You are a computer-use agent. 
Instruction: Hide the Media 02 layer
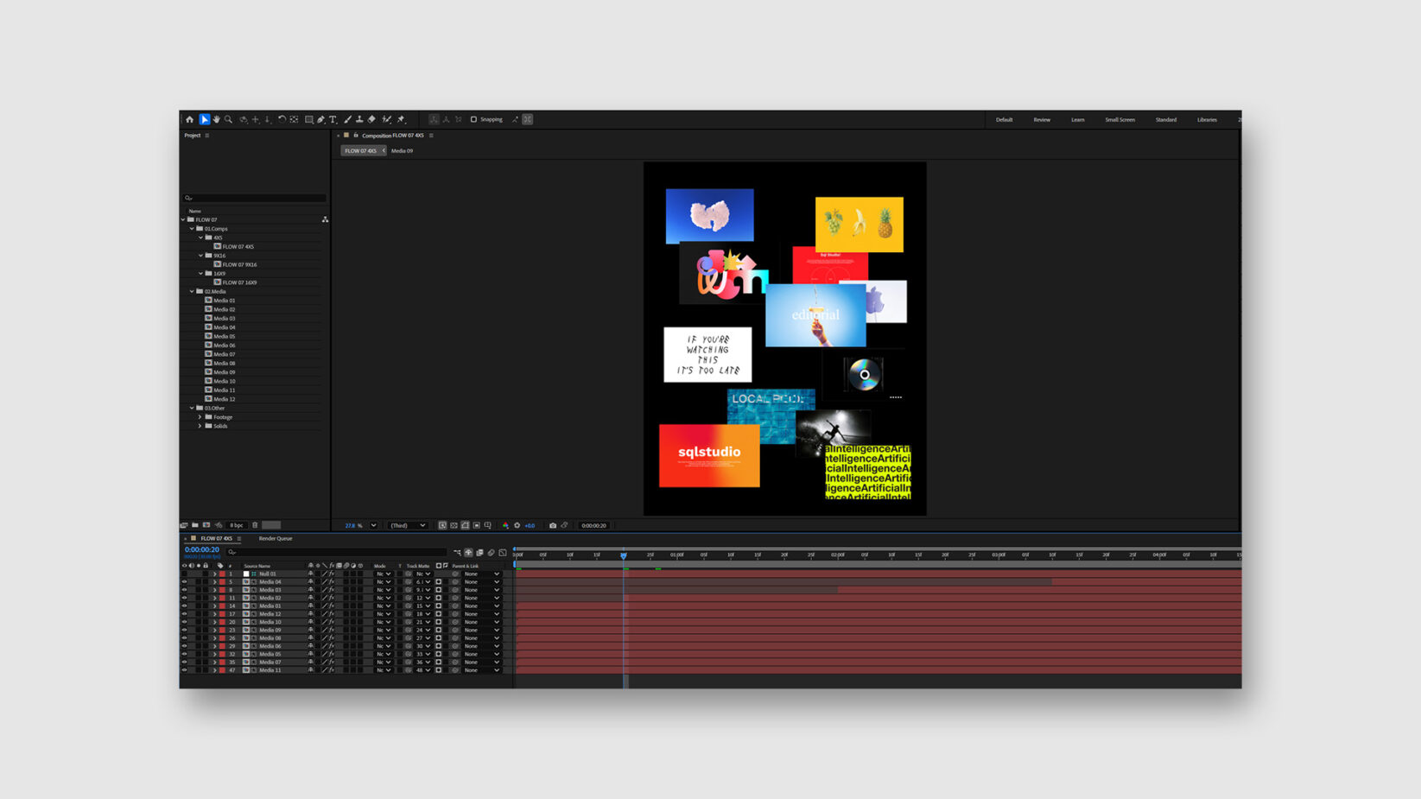(x=184, y=598)
